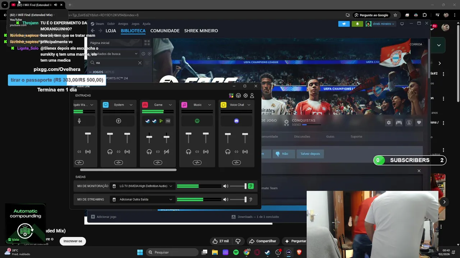Image resolution: width=460 pixels, height=258 pixels.
Task: Clear the Steam library search field
Action: [140, 63]
